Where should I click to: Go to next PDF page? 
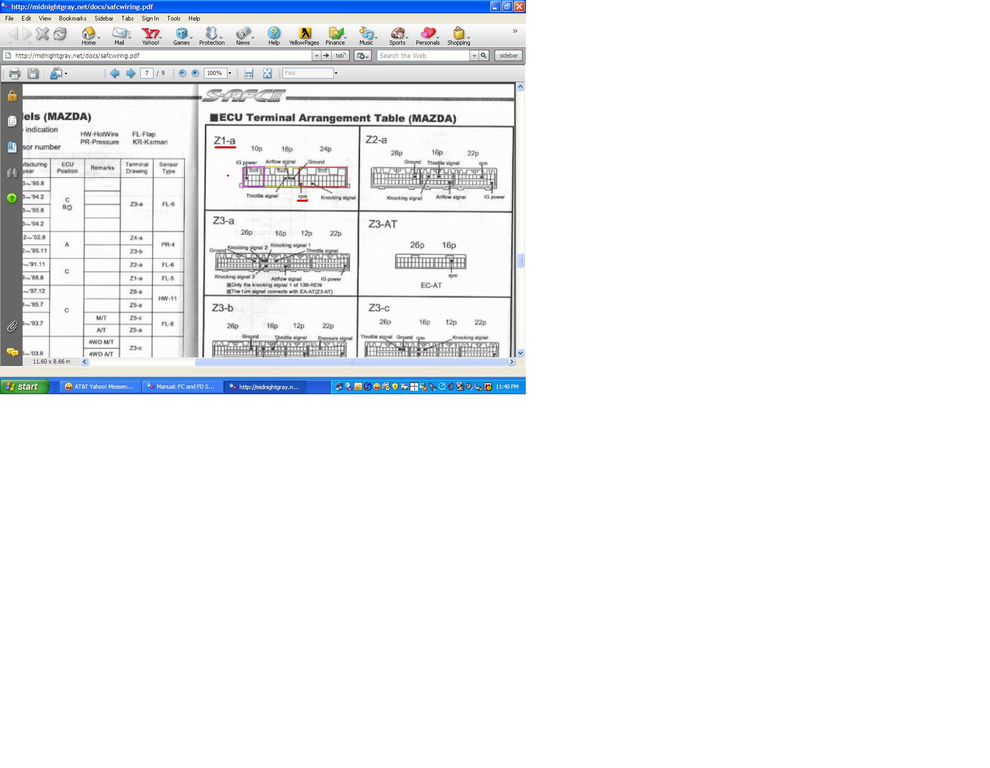click(x=131, y=73)
